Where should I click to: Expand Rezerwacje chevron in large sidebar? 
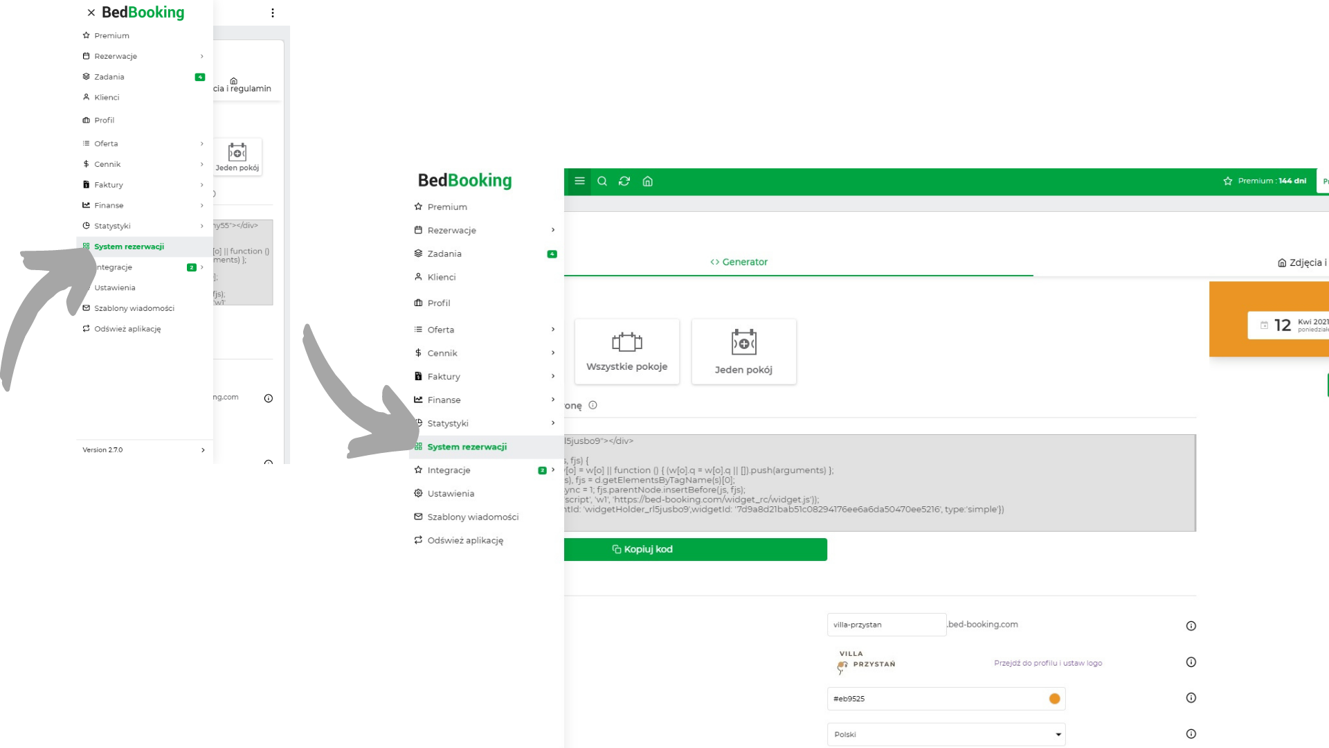[x=553, y=230]
